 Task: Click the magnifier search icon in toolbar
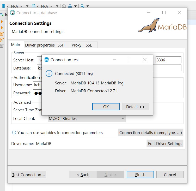[x=82, y=6]
